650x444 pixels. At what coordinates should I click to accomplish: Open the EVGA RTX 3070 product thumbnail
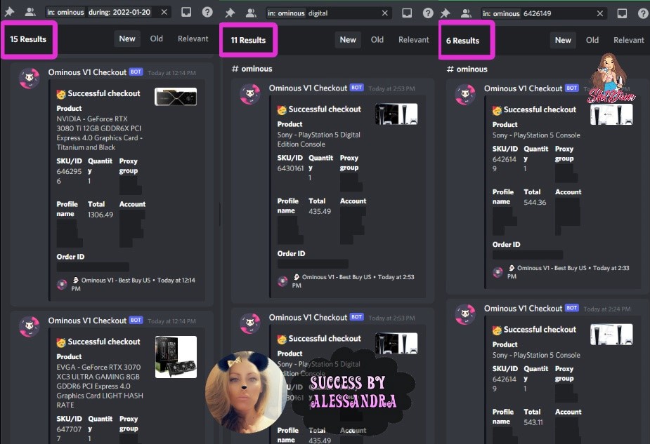pyautogui.click(x=176, y=357)
